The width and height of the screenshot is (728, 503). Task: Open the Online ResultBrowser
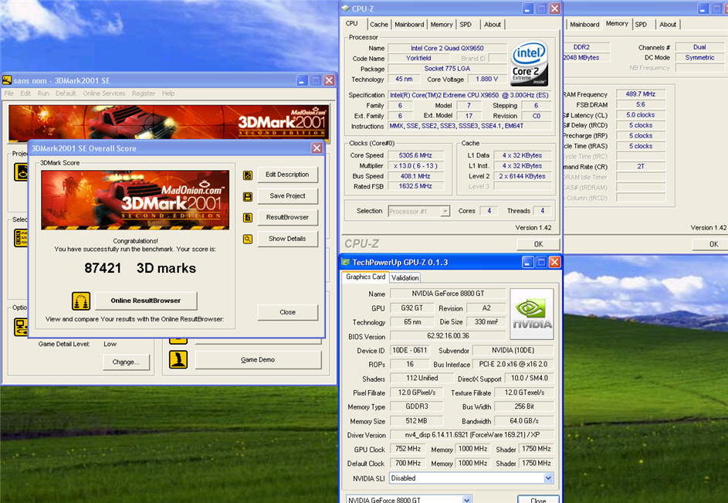pos(146,301)
